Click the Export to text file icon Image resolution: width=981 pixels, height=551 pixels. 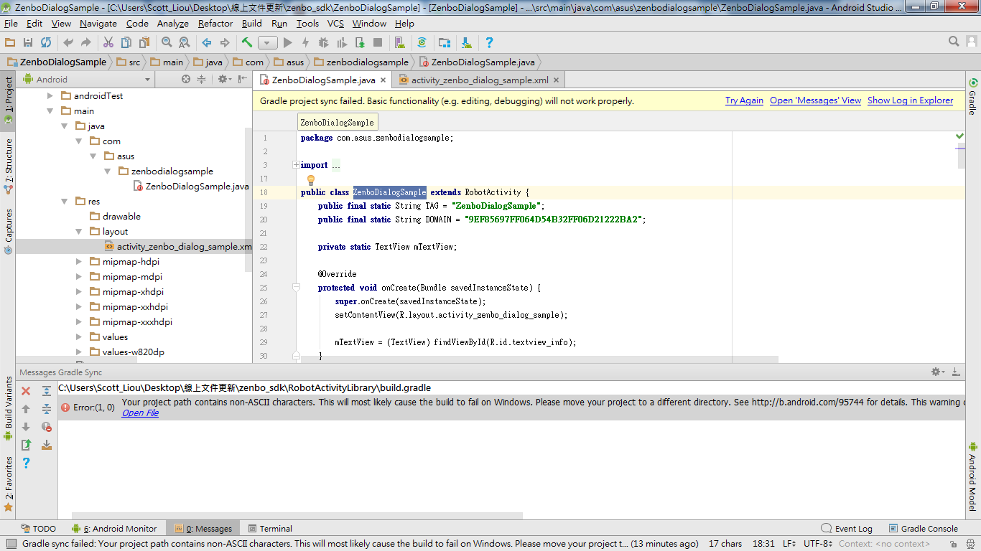point(26,445)
